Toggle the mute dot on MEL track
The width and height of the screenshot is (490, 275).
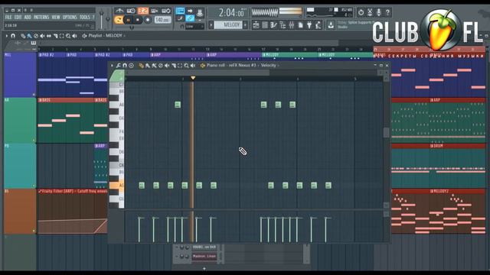click(x=34, y=94)
